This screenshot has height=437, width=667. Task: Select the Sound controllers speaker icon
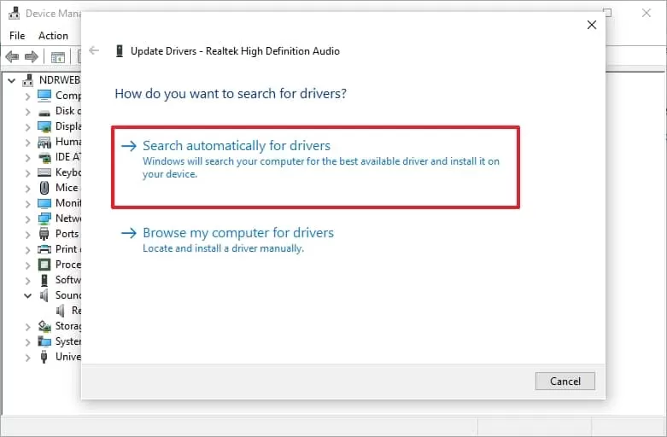(x=44, y=295)
